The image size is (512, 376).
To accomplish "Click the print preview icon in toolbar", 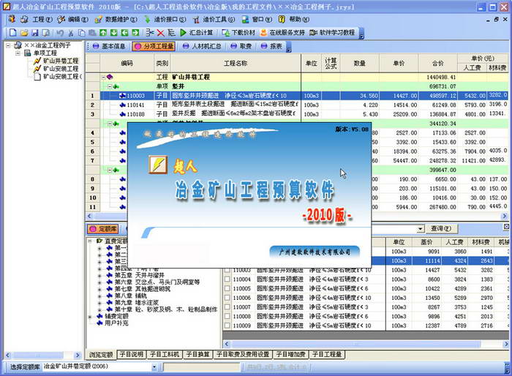I will point(46,32).
